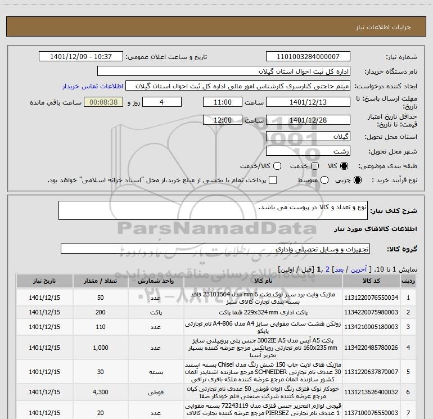Click the item name پاکت اداری 229x324 mm
The image size is (433, 419).
pos(263,312)
